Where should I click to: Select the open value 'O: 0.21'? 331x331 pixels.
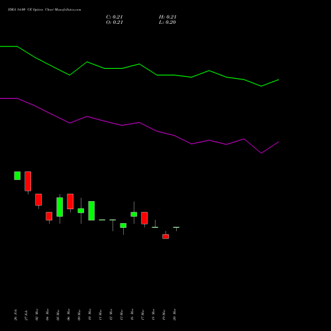[115, 23]
